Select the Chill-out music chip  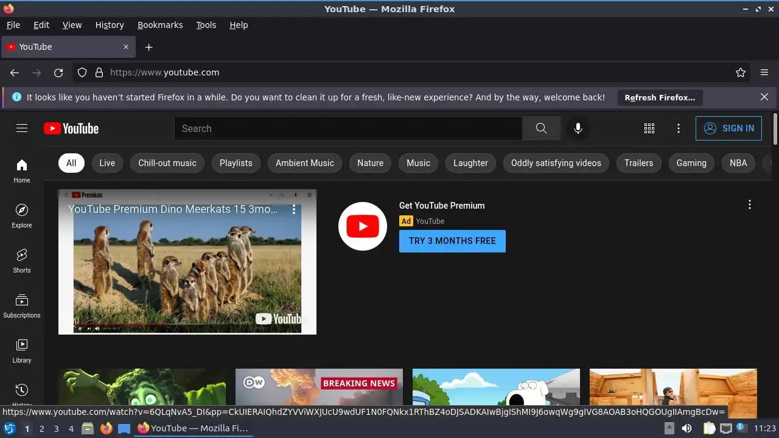point(167,163)
